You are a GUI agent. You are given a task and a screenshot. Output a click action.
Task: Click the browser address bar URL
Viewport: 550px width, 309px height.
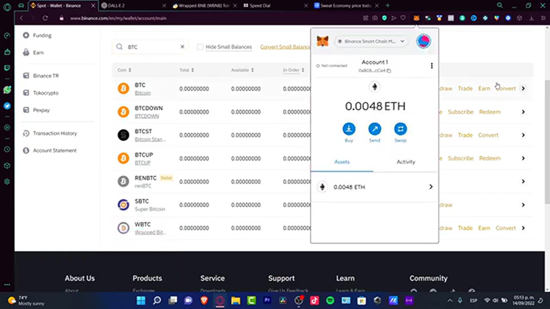click(118, 18)
